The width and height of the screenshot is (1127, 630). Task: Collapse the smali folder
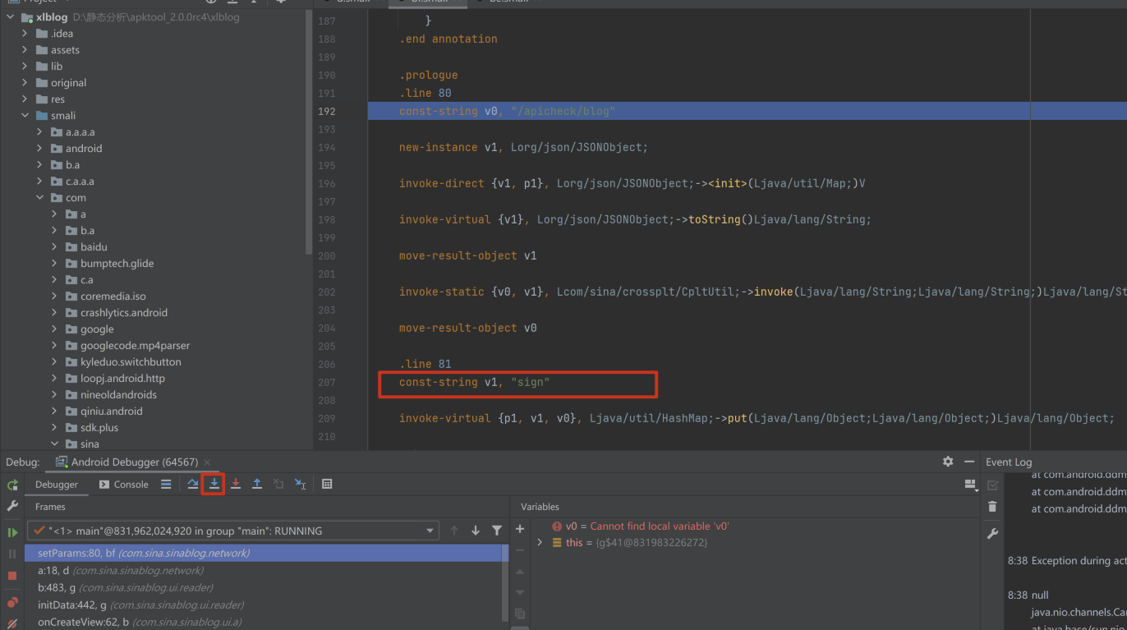pos(25,115)
